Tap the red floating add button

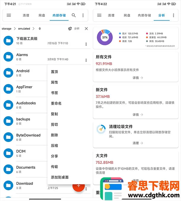point(79,185)
